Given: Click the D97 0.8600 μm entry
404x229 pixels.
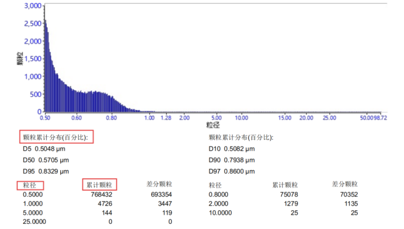Looking at the screenshot, I should click(x=232, y=171).
